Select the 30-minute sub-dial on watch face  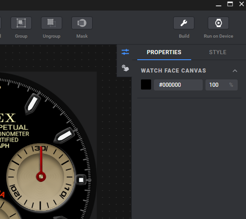(40, 177)
